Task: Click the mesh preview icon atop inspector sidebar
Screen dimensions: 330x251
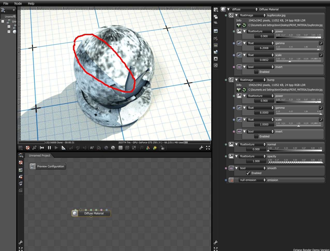Action: pos(216,10)
